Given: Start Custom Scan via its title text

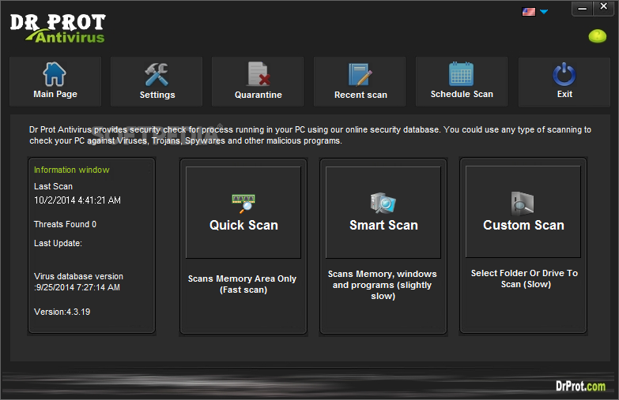Looking at the screenshot, I should (523, 225).
